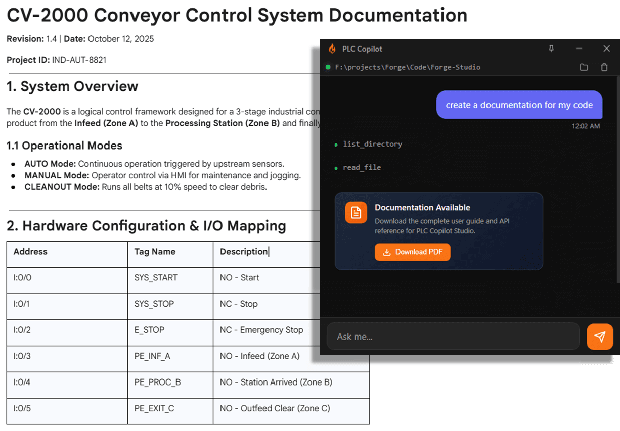The image size is (620, 431).
Task: Click the orange document icon in Documentation card
Action: point(356,212)
